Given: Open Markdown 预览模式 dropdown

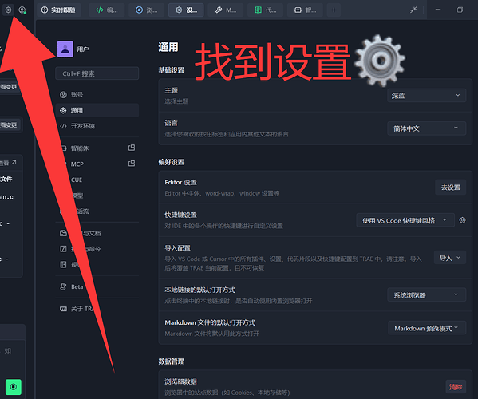Looking at the screenshot, I should click(427, 328).
